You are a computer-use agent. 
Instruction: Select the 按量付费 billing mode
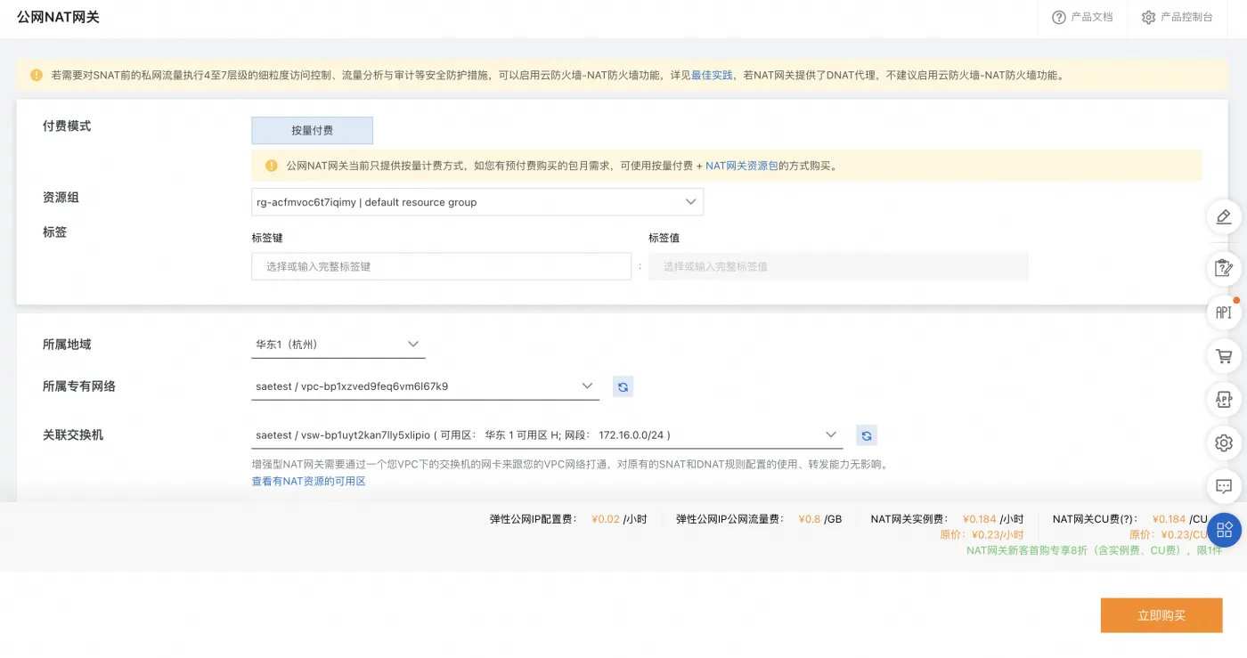coord(312,130)
